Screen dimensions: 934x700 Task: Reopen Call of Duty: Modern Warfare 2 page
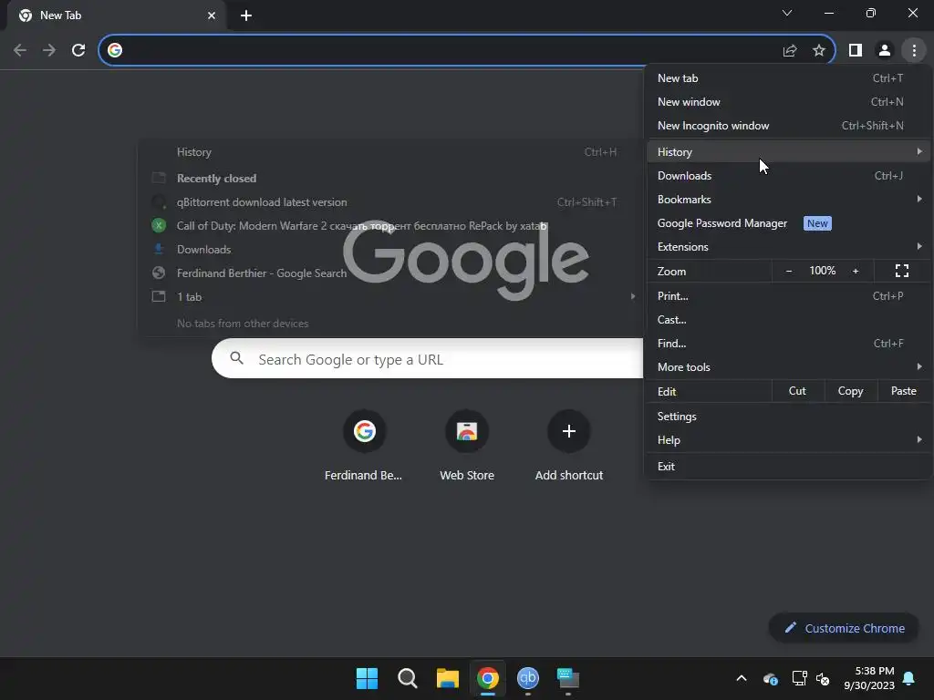click(390, 226)
